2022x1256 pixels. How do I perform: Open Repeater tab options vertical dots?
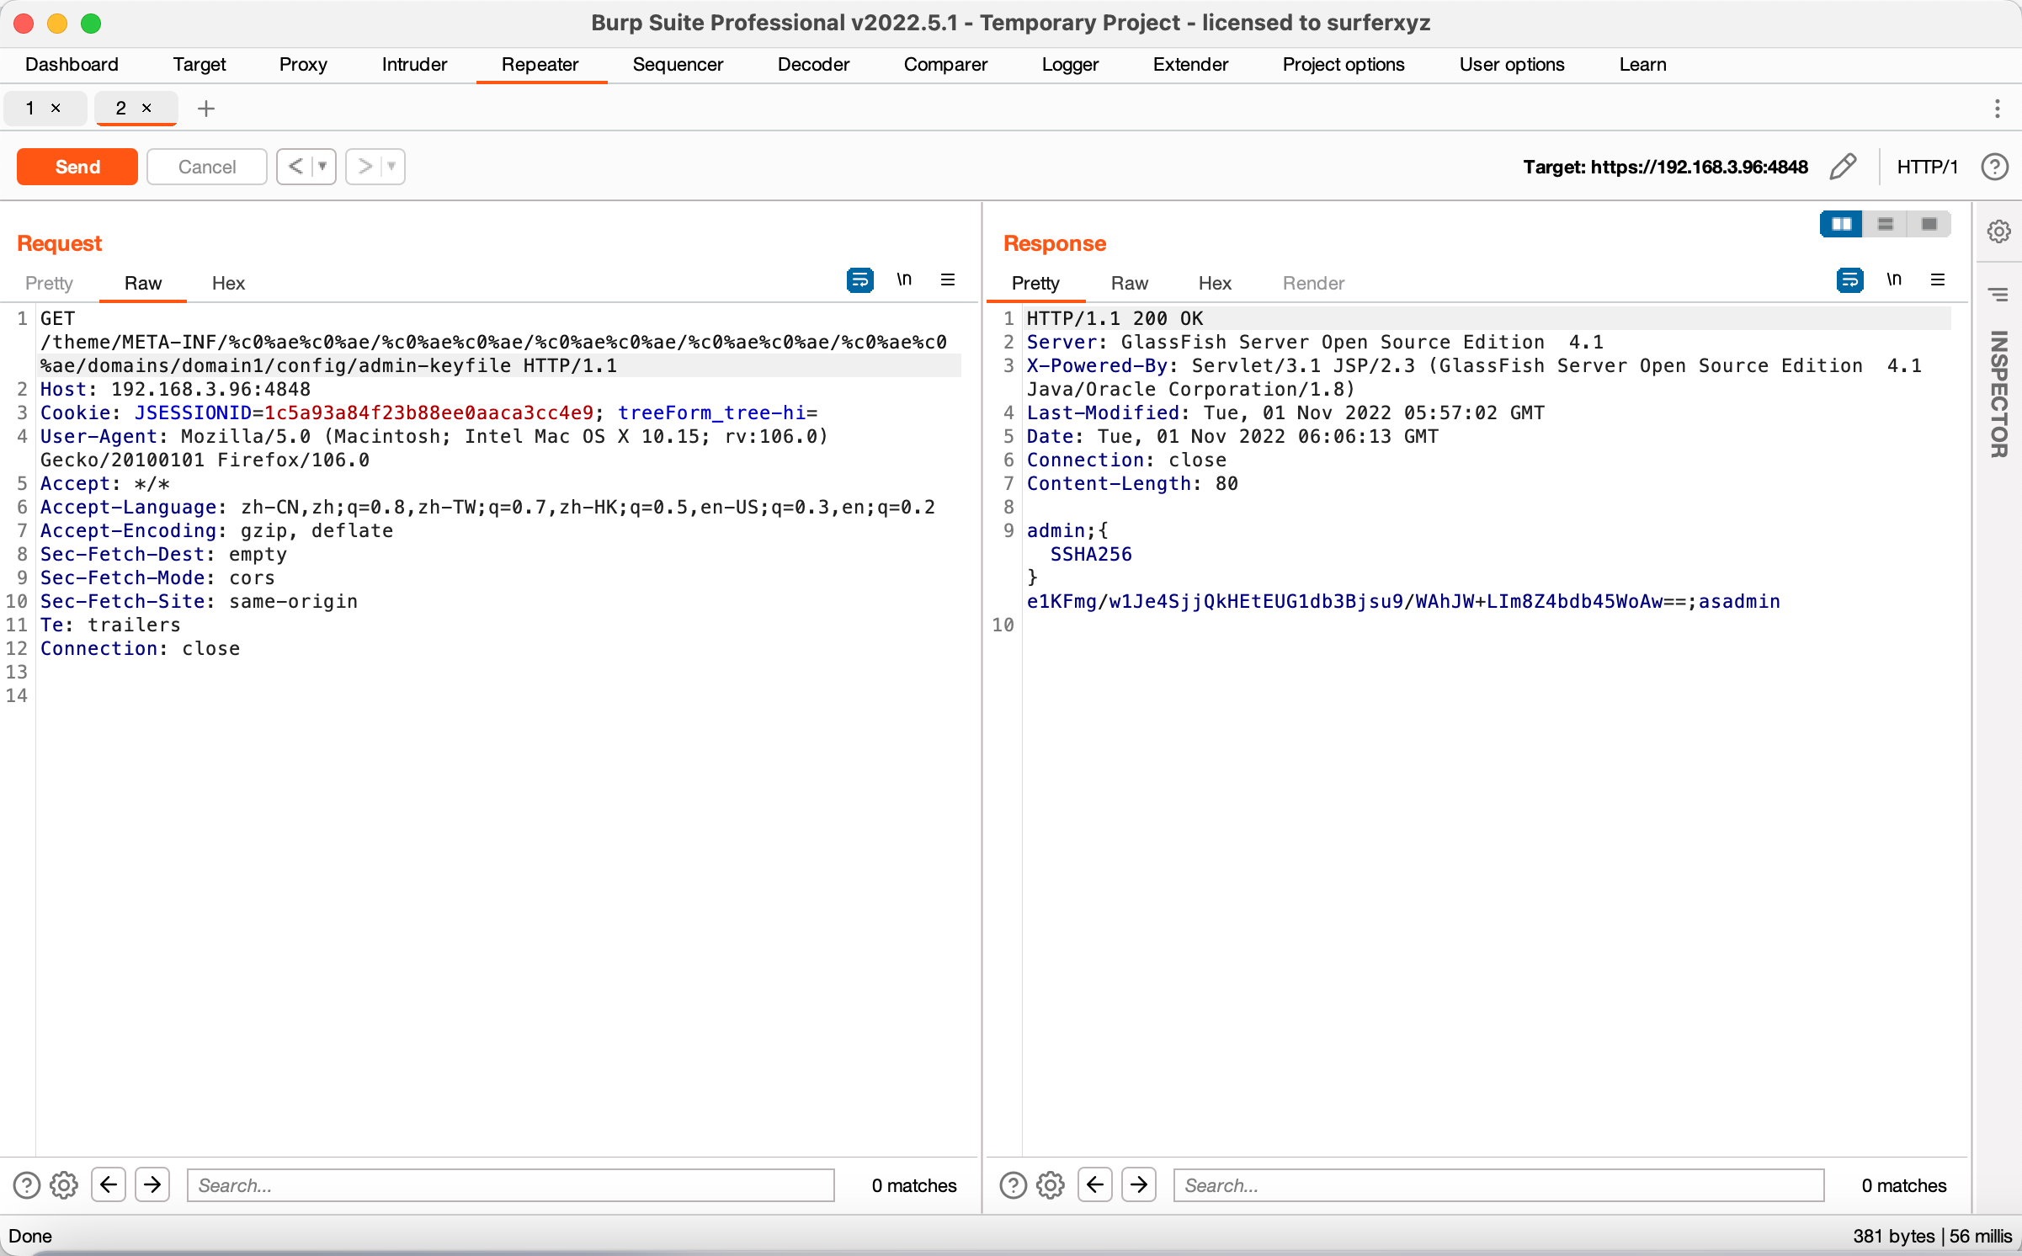click(x=1997, y=109)
